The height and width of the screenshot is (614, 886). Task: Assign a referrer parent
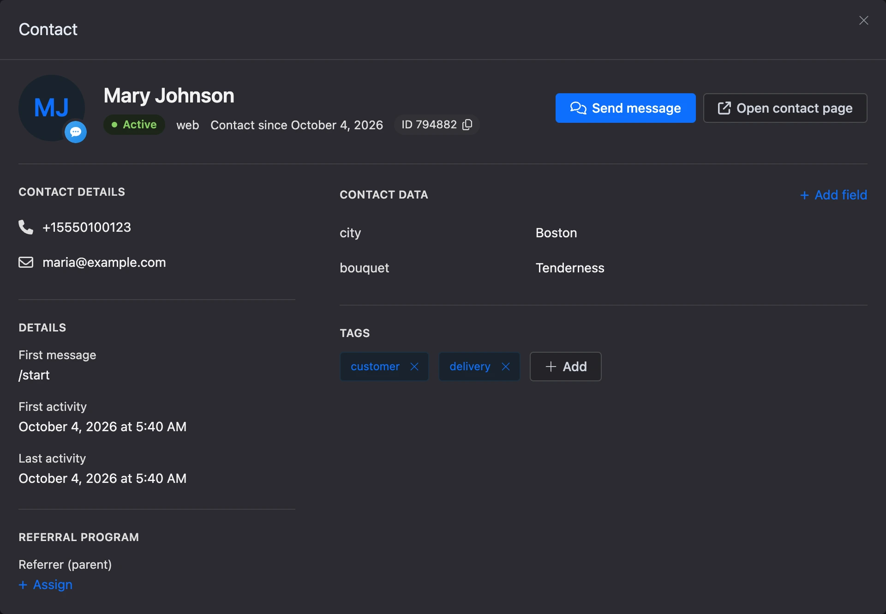tap(45, 584)
